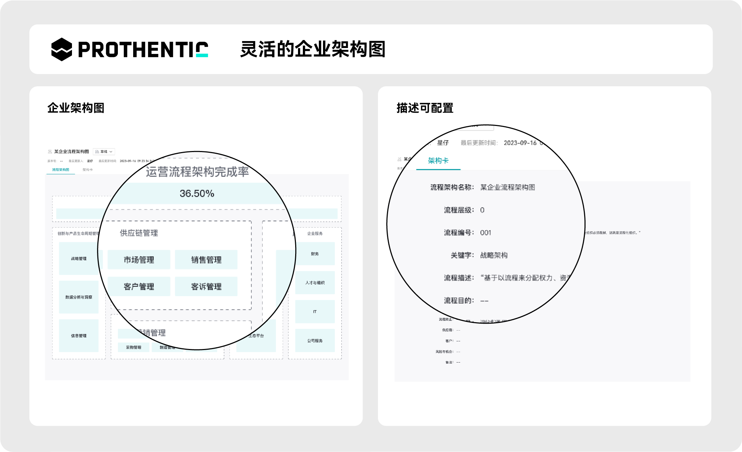Click the small org-chart icon in right panel
742x452 pixels.
(399, 159)
